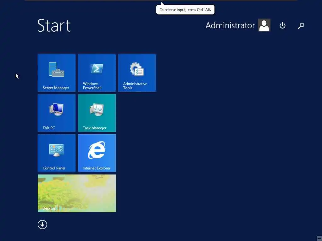This screenshot has height=241, width=322.
Task: Show all apps via the down arrow
Action: (42, 225)
